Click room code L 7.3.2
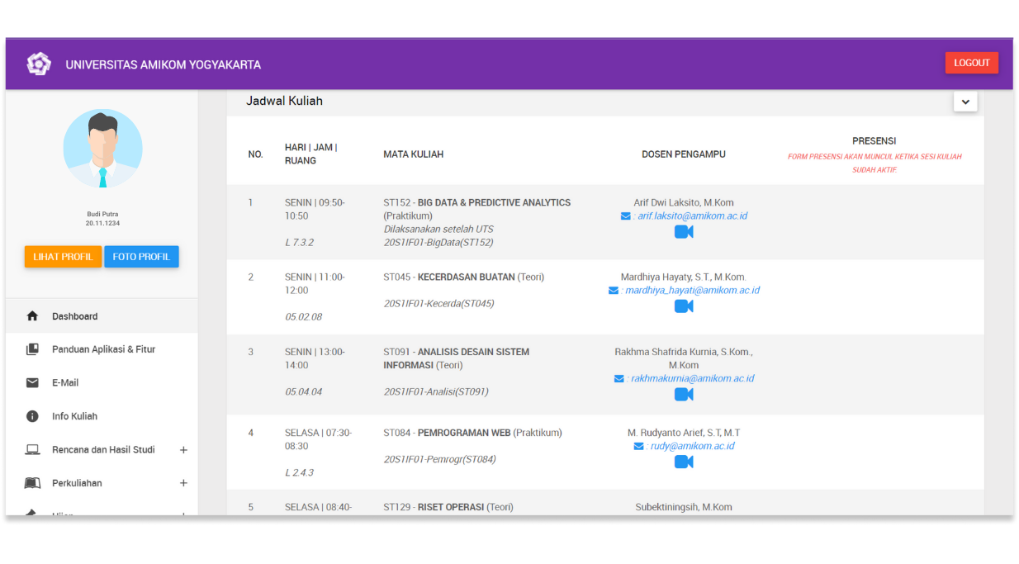The image size is (1019, 564). 299,243
